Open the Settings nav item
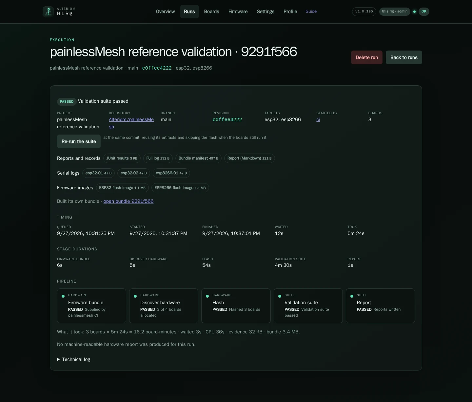 pyautogui.click(x=265, y=11)
